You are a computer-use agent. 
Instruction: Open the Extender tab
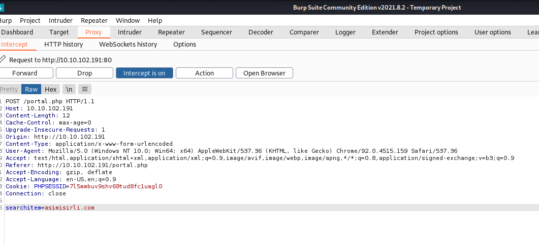[385, 32]
